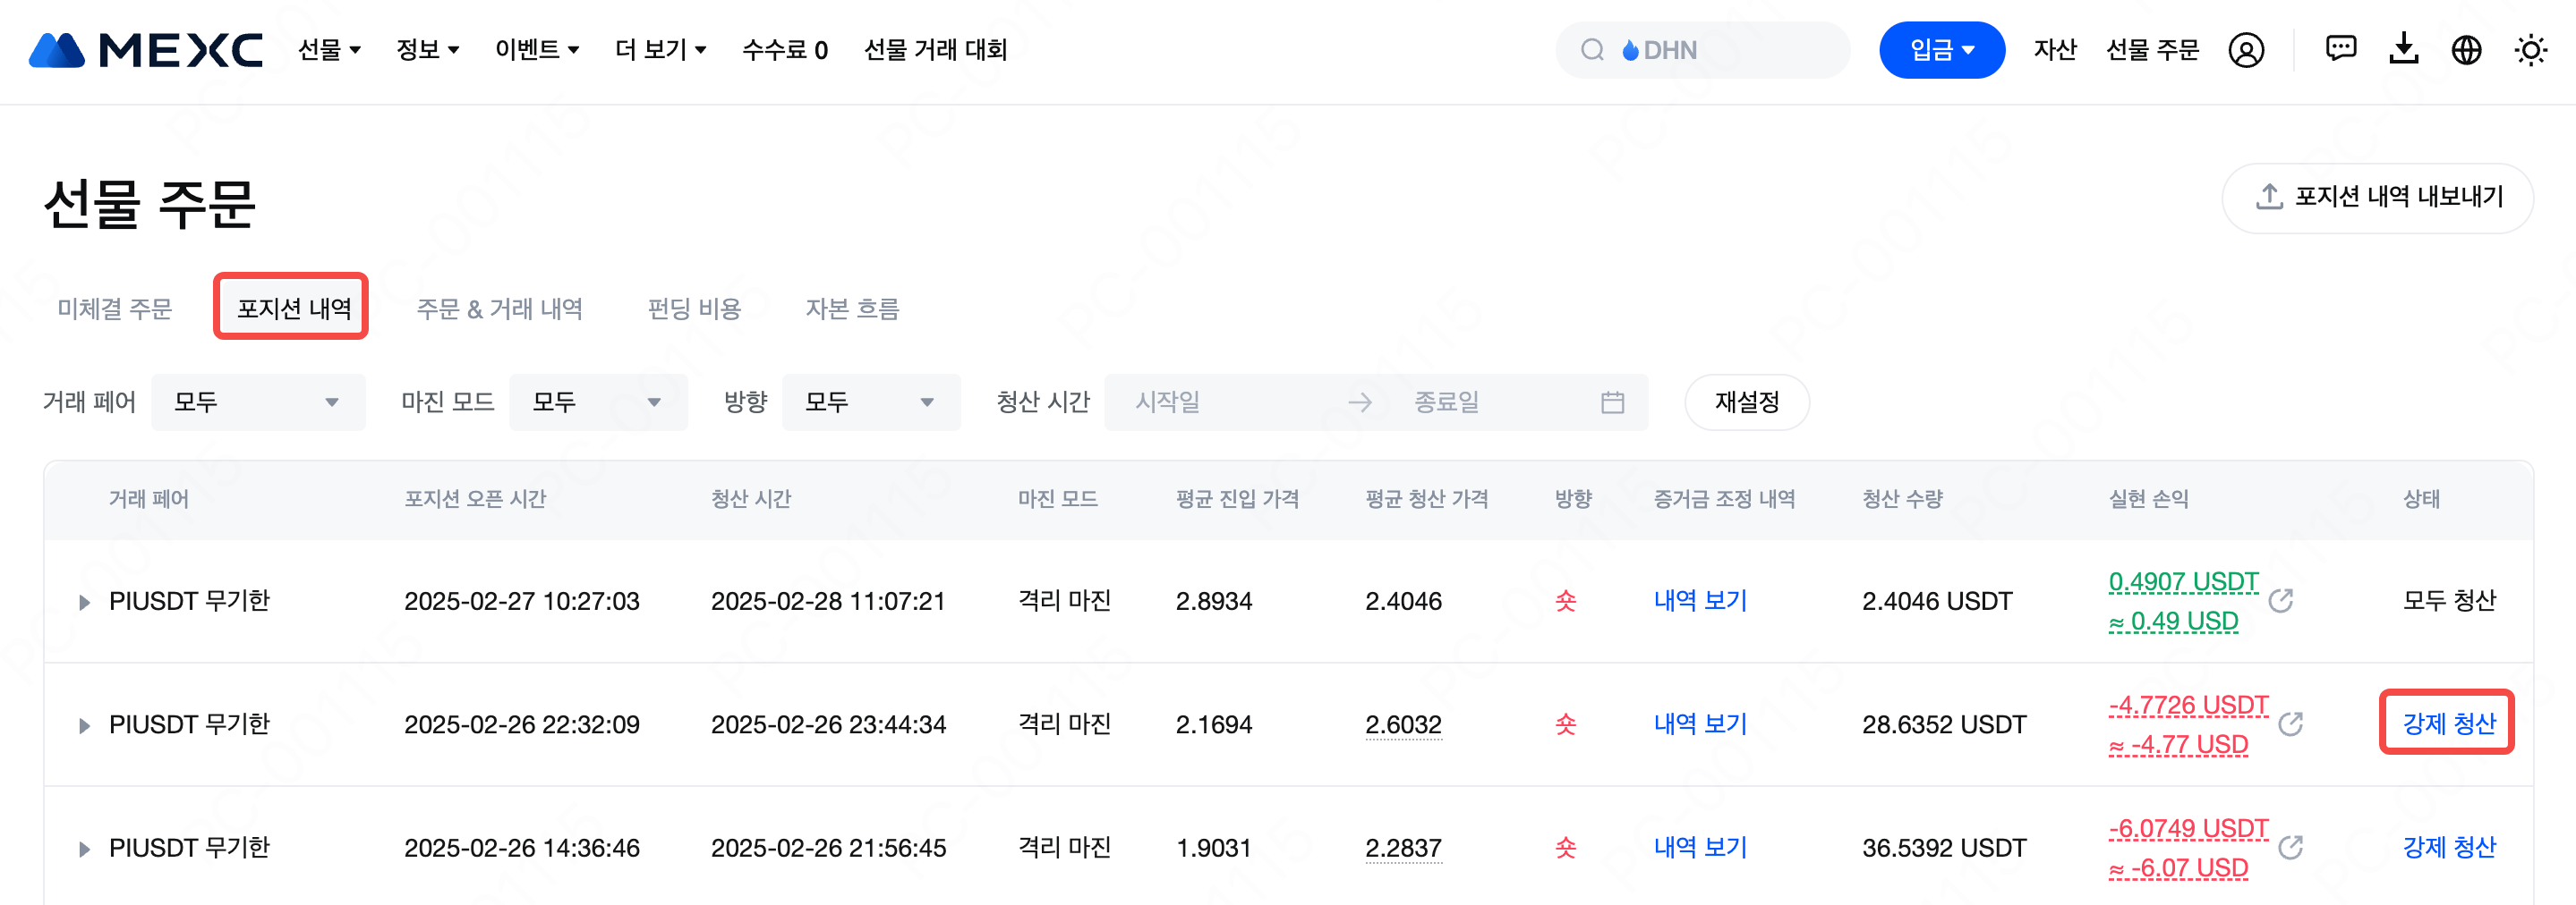Toggle the light/dark theme sun icon
The height and width of the screenshot is (905, 2576).
pos(2530,50)
